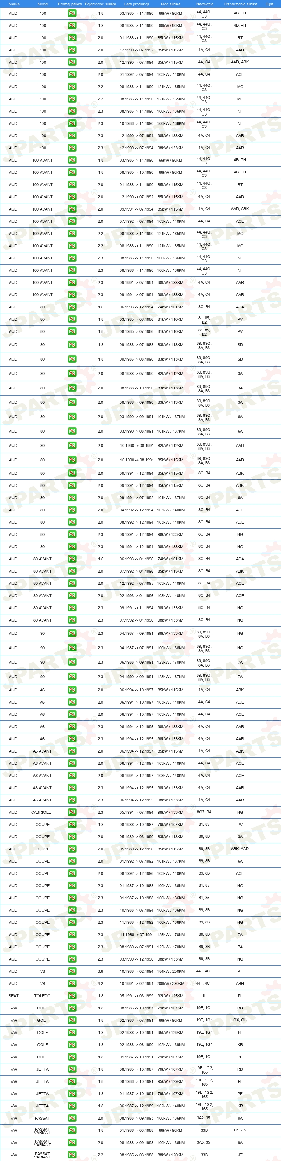This screenshot has height=1161, width=281.
Task: Click the fuel icon in AUDI 100 2.0 RT row
Action: tap(72, 38)
